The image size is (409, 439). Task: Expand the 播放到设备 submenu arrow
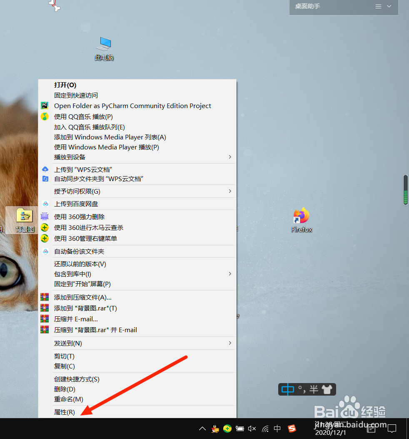coord(230,157)
